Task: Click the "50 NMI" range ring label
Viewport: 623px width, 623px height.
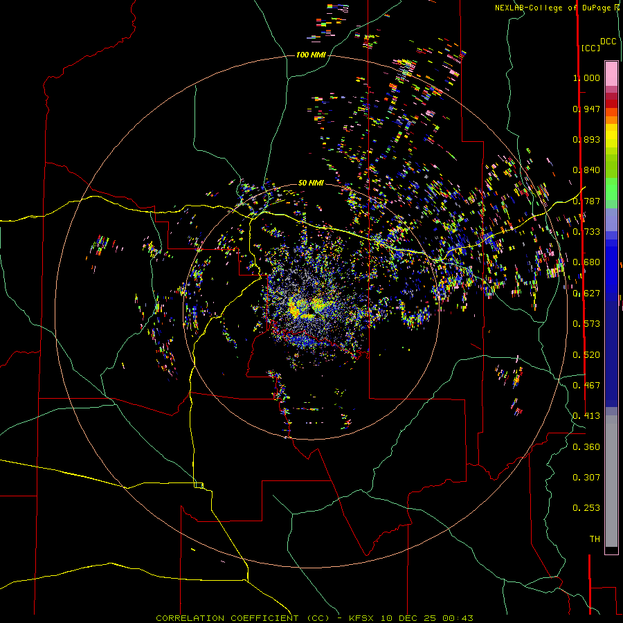Action: coord(311,183)
